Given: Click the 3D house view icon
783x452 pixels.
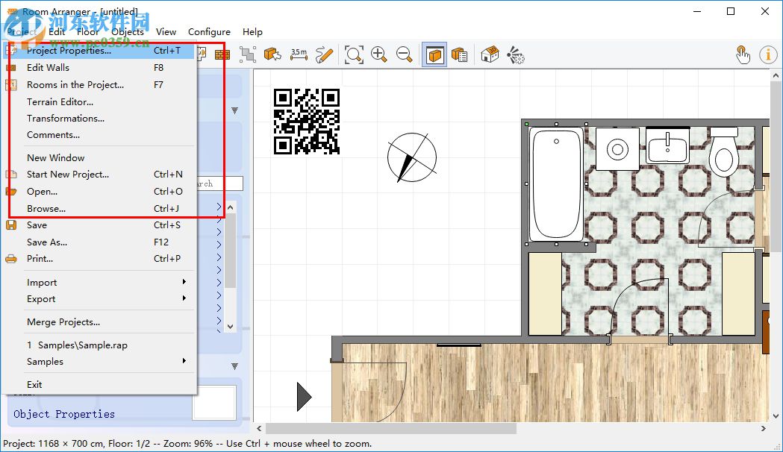Looking at the screenshot, I should [490, 54].
